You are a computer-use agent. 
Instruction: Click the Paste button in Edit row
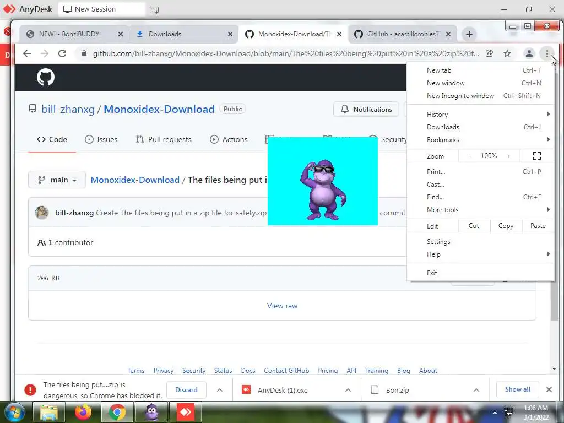coord(538,226)
